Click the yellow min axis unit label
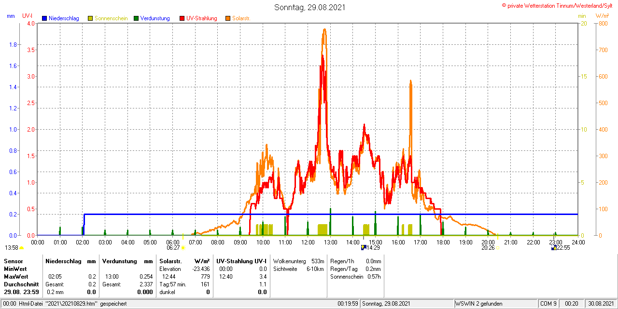 coord(582,16)
